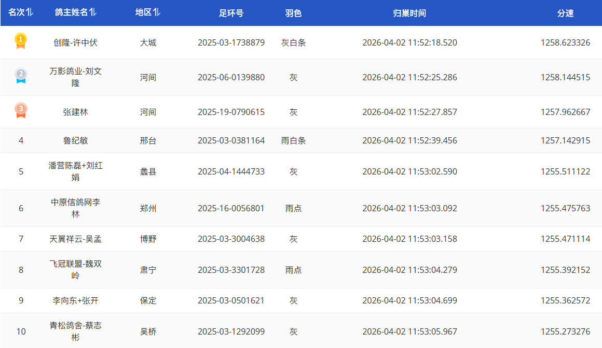The image size is (602, 348).
Task: Click the 归巢时间 column header
Action: click(409, 13)
